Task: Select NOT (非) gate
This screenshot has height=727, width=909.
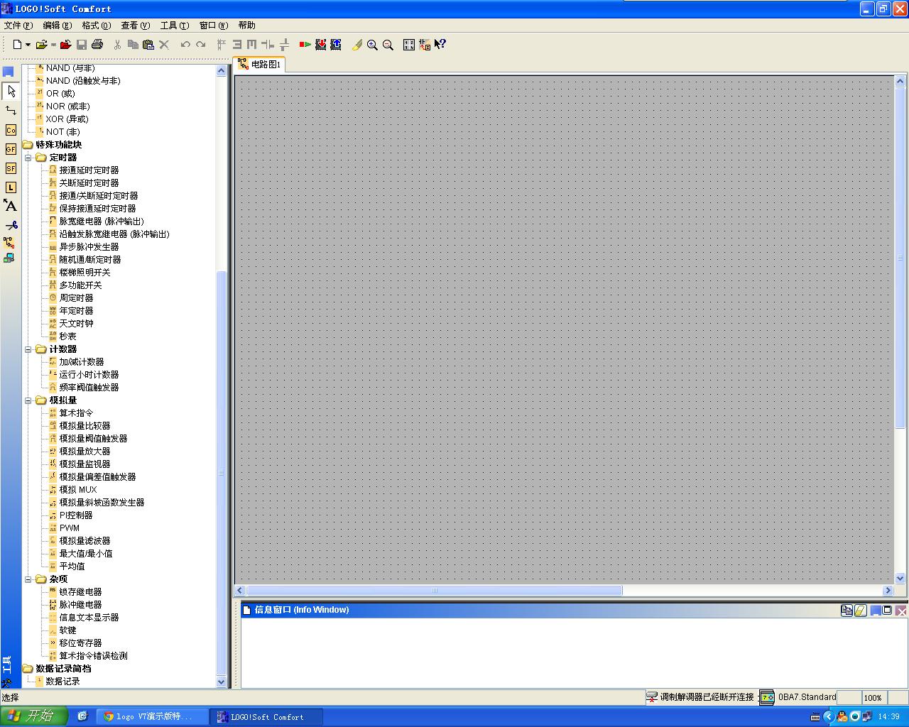Action: click(x=62, y=132)
